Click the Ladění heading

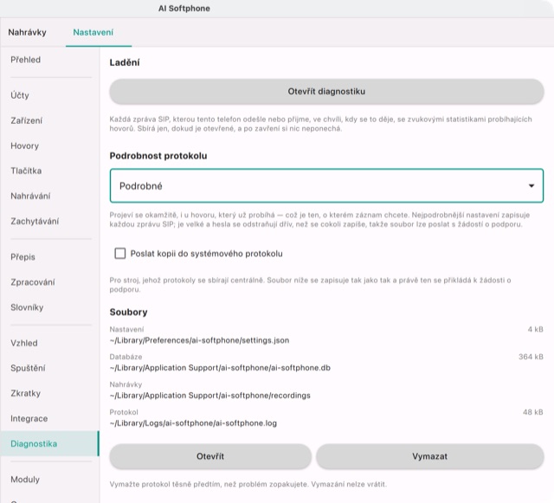point(125,62)
